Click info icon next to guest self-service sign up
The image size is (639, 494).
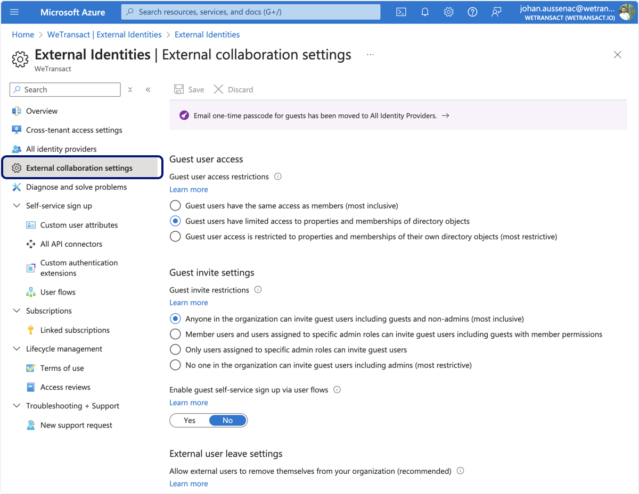(337, 390)
